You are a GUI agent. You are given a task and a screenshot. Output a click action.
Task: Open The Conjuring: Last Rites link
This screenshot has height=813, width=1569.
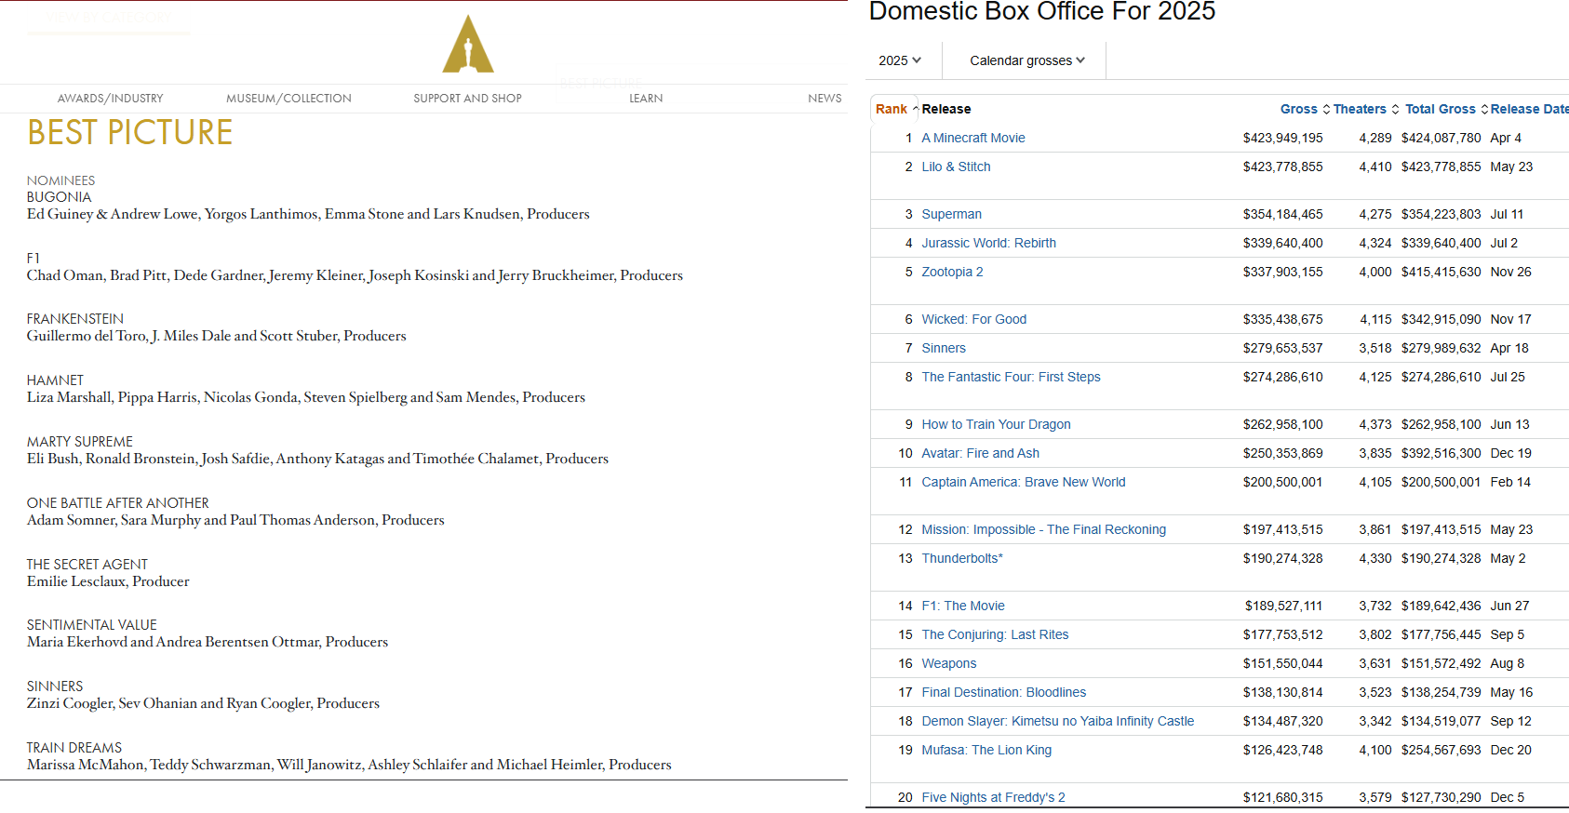coord(995,634)
